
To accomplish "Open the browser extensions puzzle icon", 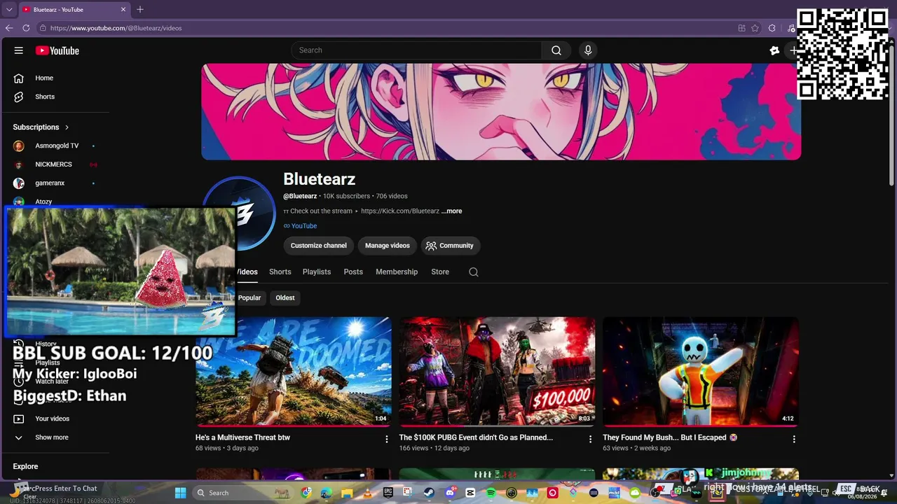I will 772,28.
